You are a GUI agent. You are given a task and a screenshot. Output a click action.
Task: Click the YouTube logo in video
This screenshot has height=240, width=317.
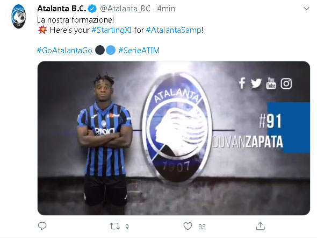(x=271, y=83)
